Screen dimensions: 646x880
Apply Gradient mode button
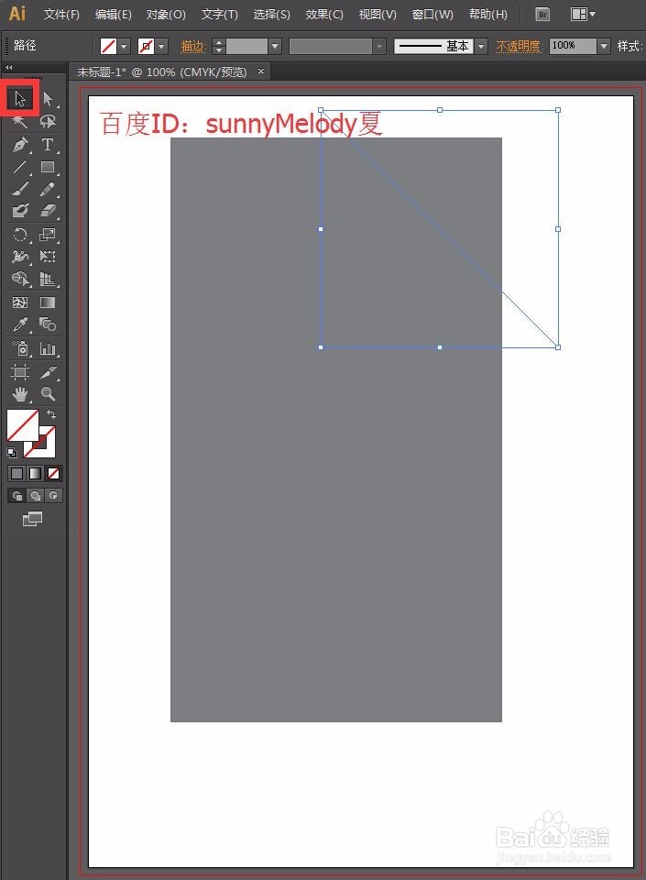coord(36,473)
